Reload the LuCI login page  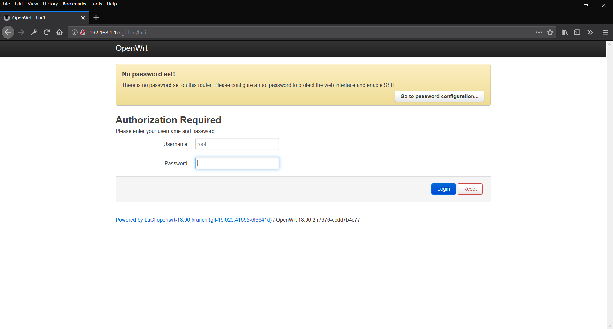pyautogui.click(x=47, y=32)
